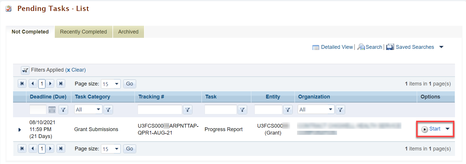Clear applied filters via the x Clear link

(x=76, y=70)
